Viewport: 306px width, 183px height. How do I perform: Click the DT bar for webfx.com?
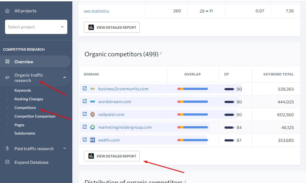coord(230,140)
